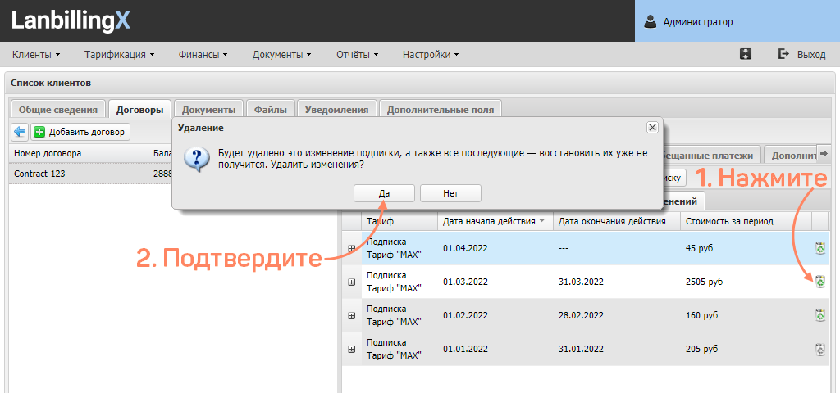Click the Добавить договор button
The height and width of the screenshot is (393, 840).
point(81,132)
